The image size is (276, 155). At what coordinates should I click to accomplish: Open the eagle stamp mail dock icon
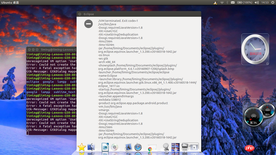click(128, 147)
